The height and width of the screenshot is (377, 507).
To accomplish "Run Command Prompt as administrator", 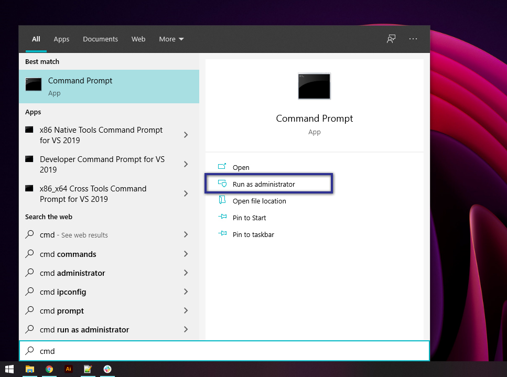I will pyautogui.click(x=264, y=184).
